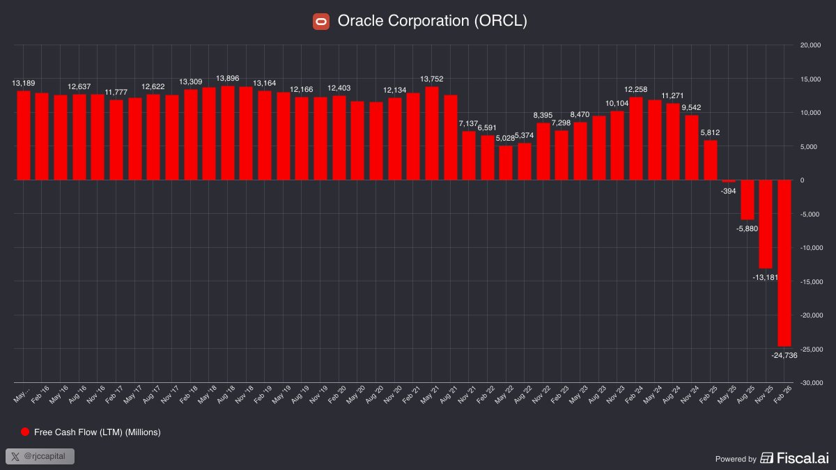836x470 pixels.
Task: Select the Nov '25 bar
Action: (766, 224)
